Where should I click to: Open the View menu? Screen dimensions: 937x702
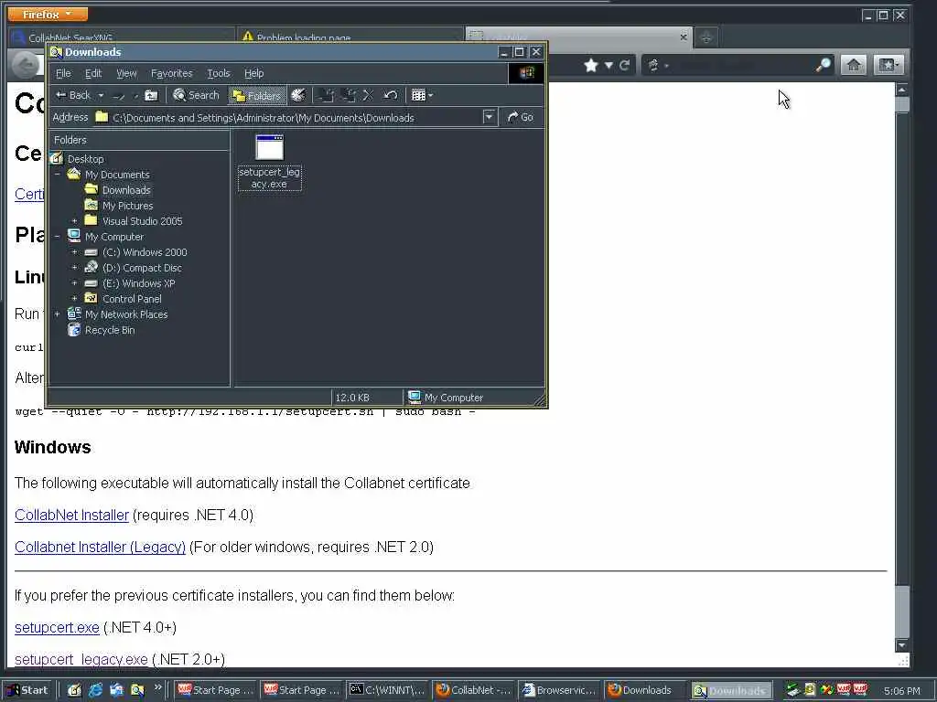click(x=126, y=73)
